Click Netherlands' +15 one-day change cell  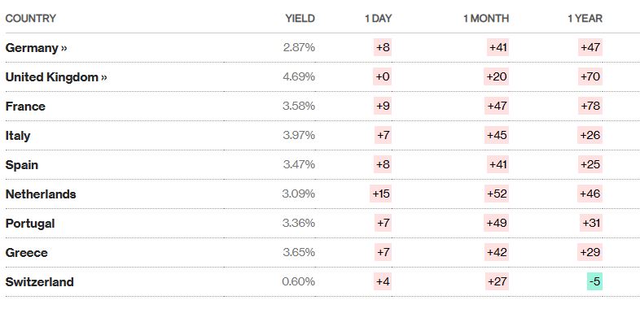381,194
